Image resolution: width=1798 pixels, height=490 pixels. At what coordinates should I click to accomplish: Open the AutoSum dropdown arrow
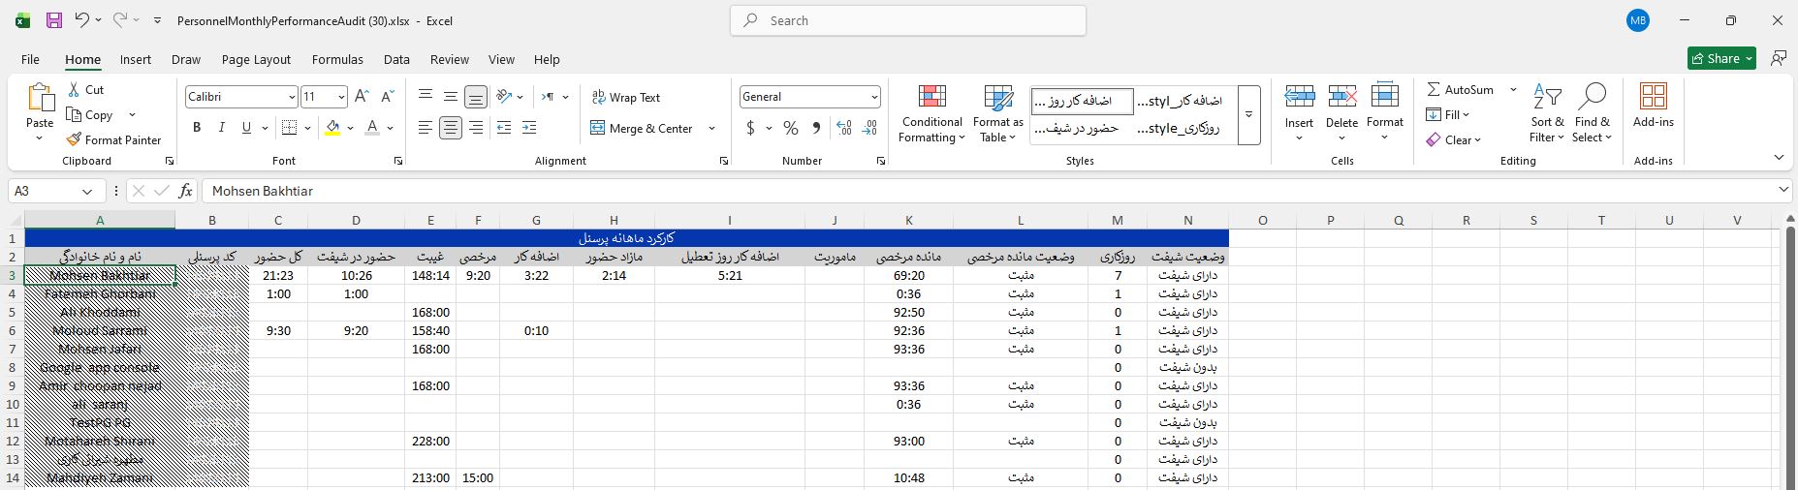pos(1513,89)
